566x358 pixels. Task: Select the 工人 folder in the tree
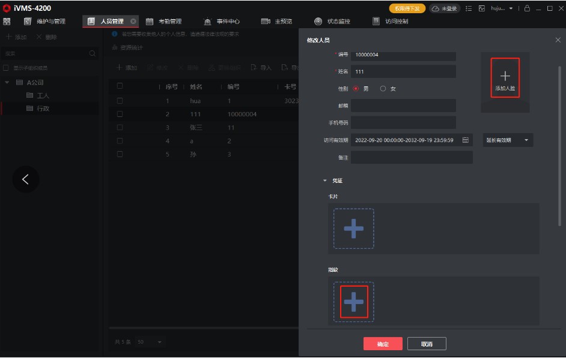point(37,95)
